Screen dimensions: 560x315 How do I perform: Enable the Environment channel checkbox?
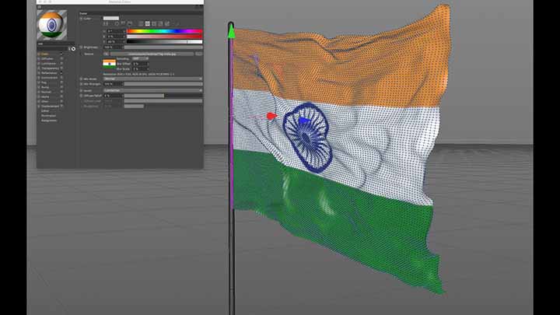[61, 78]
